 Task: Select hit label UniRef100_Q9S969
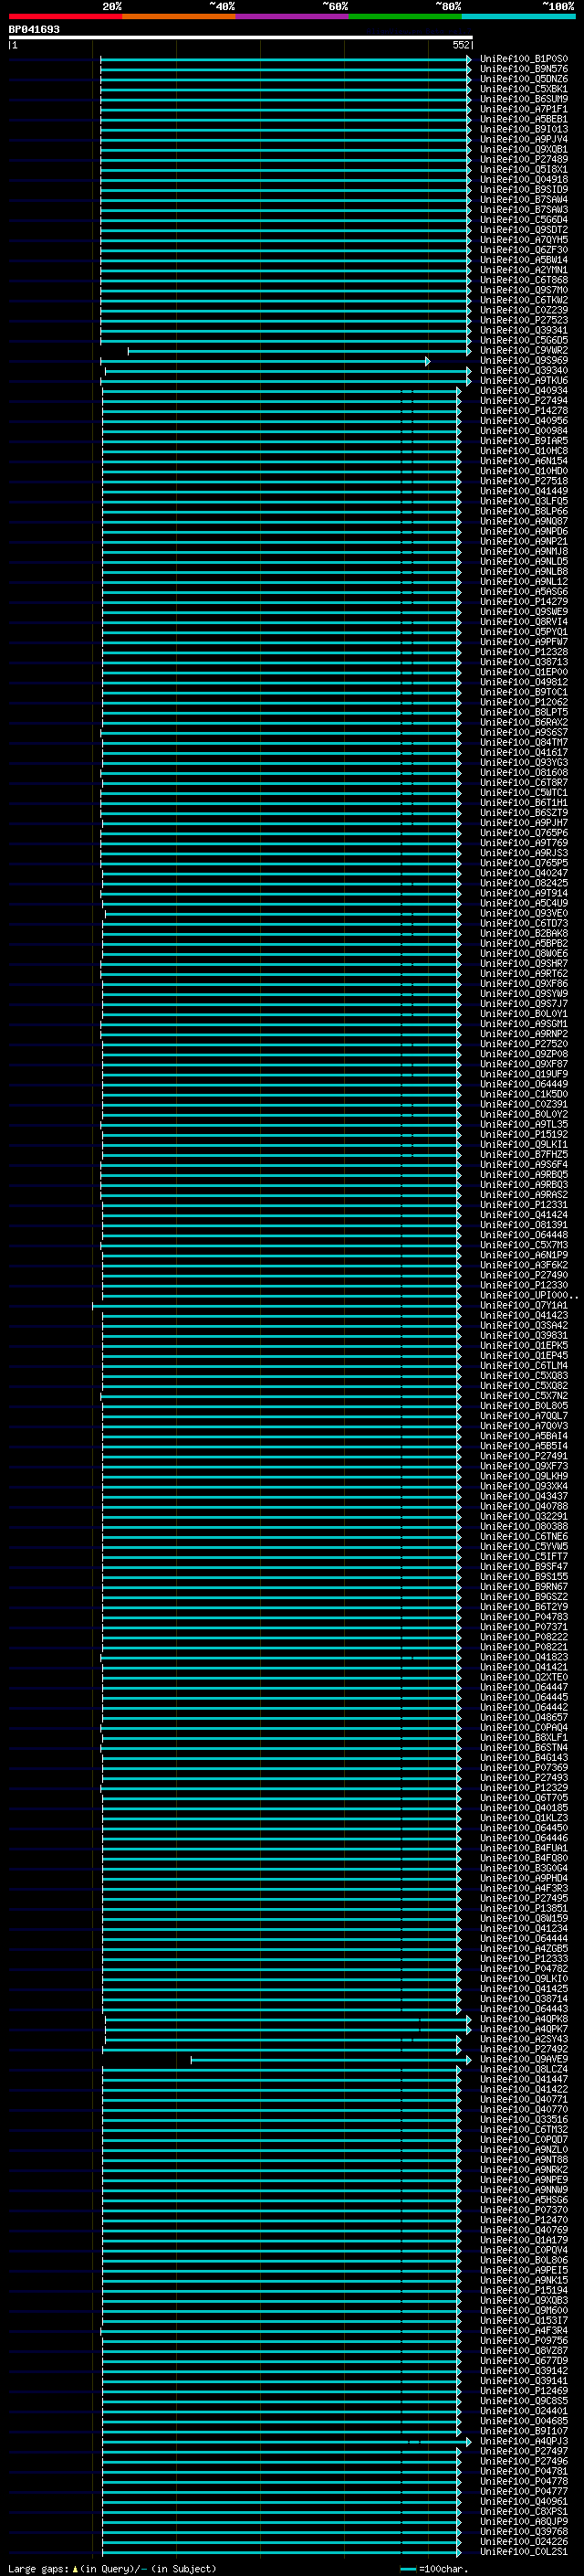(524, 360)
